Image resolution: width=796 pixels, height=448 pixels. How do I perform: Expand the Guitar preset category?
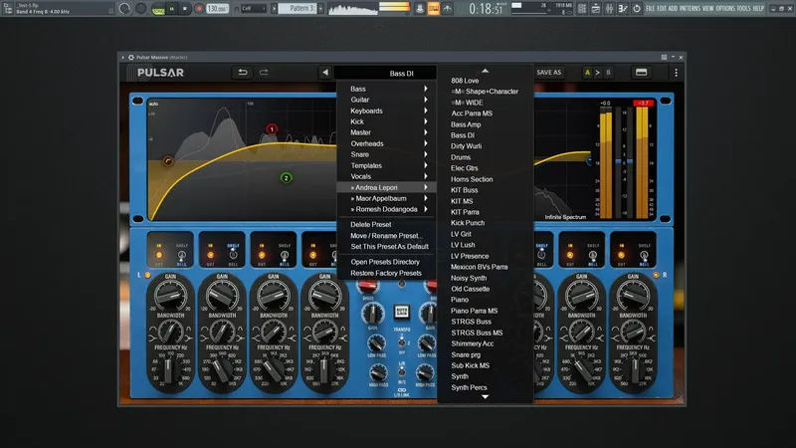(x=388, y=100)
